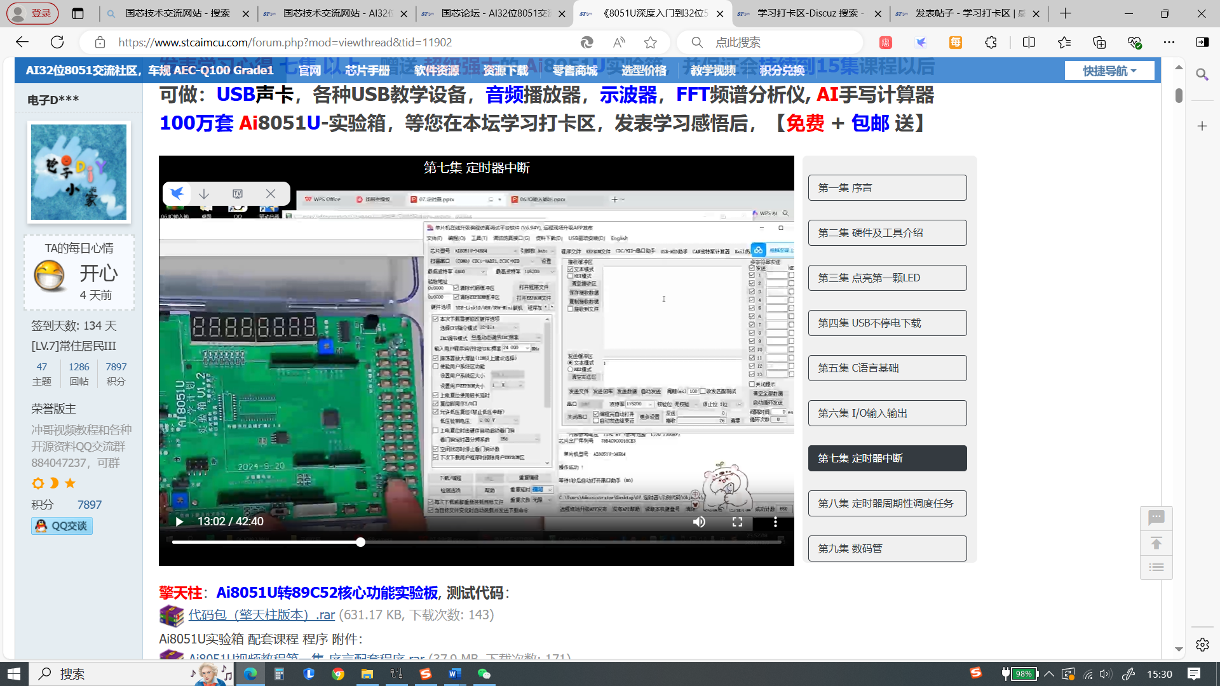Download 代码包（擎天柱版本）.rar attachment
The width and height of the screenshot is (1220, 686).
(x=261, y=615)
